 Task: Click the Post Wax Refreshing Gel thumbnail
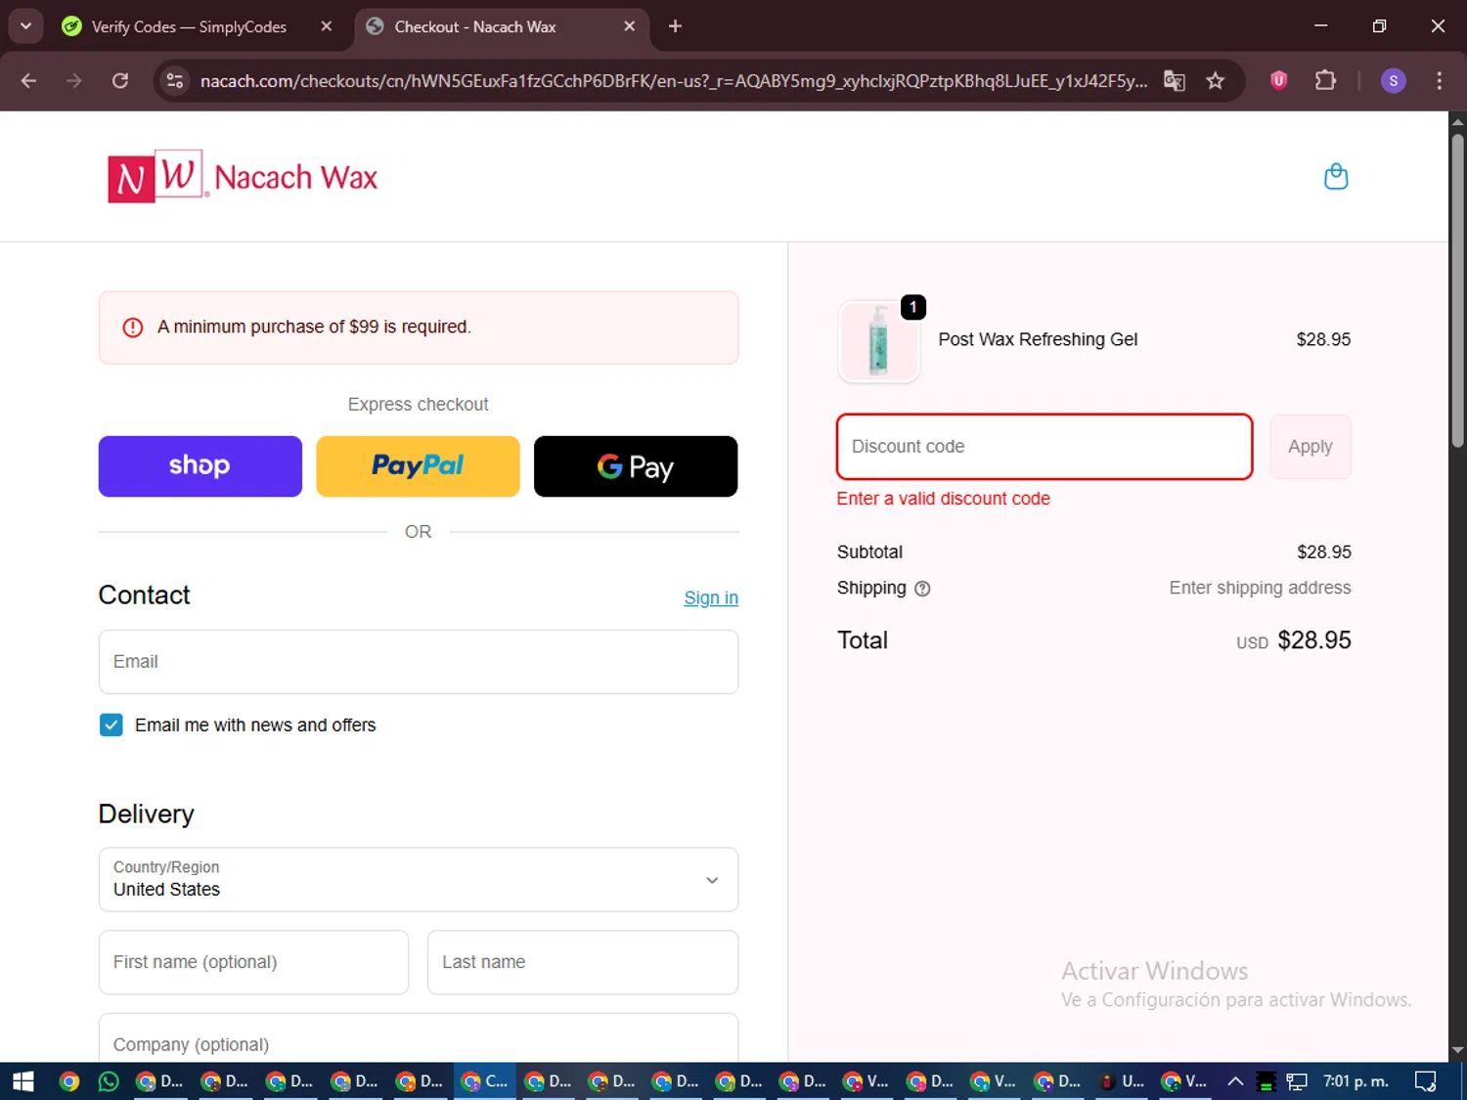click(878, 341)
